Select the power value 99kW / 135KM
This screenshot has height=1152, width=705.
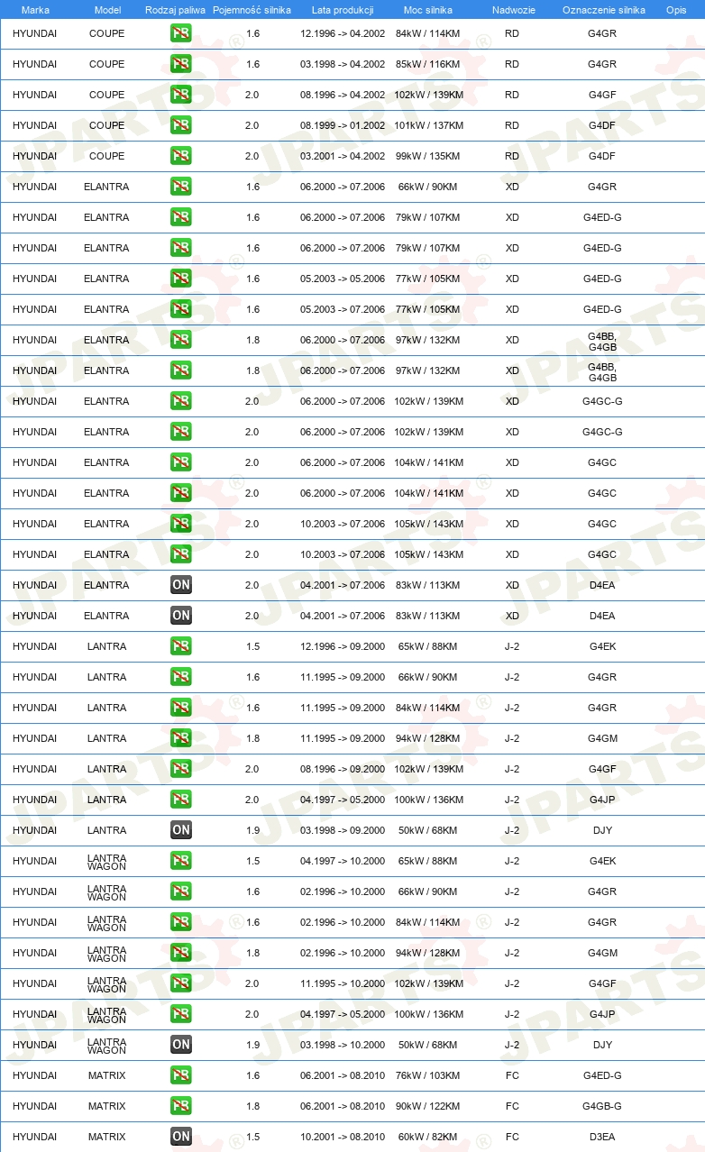click(x=428, y=156)
